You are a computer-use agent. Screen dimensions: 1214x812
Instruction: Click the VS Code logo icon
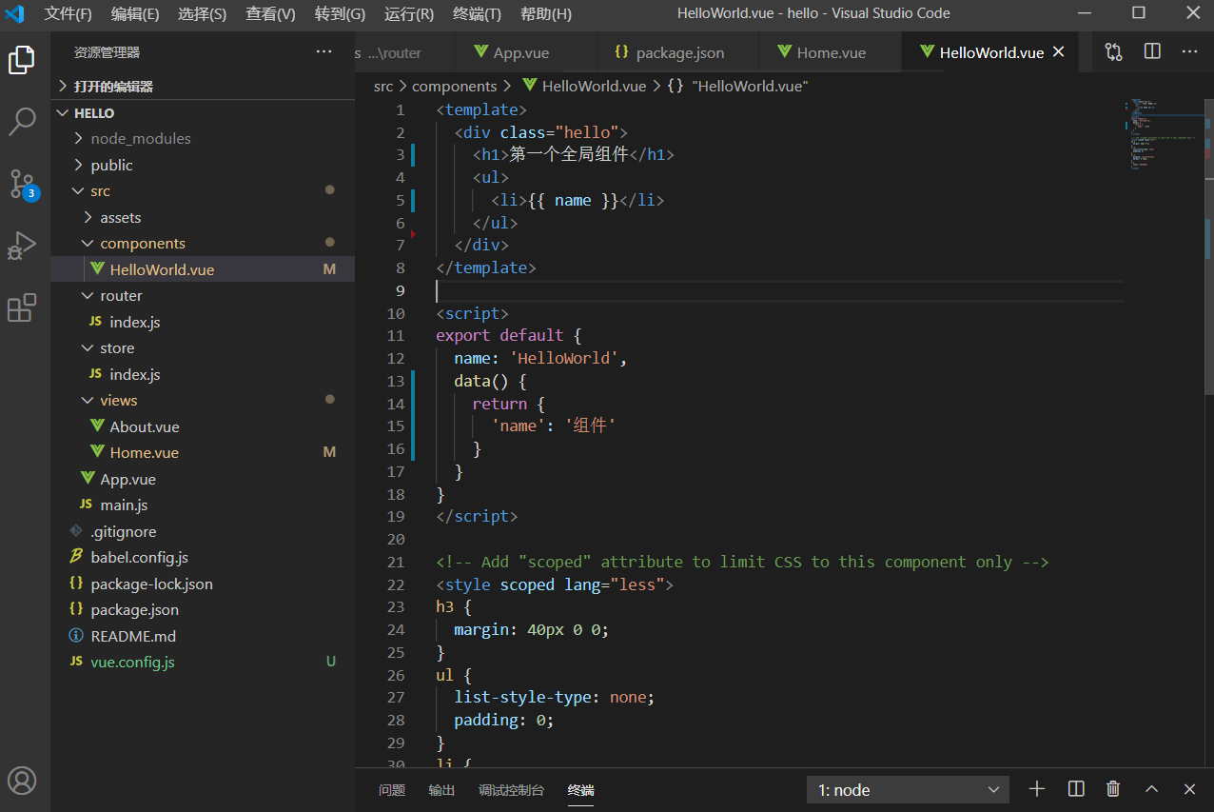pos(14,13)
